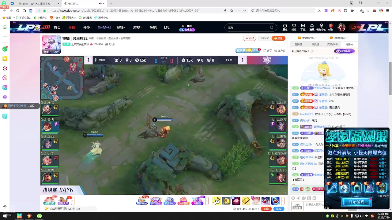Click the browser bookmark star icon

[232, 10]
